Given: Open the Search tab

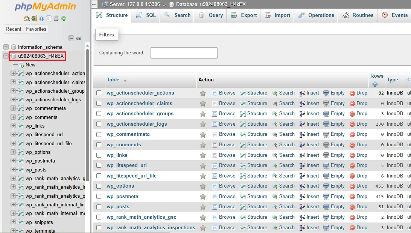Looking at the screenshot, I should click(x=177, y=15).
